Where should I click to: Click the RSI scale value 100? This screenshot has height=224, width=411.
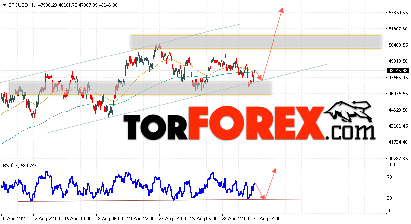tap(391, 165)
